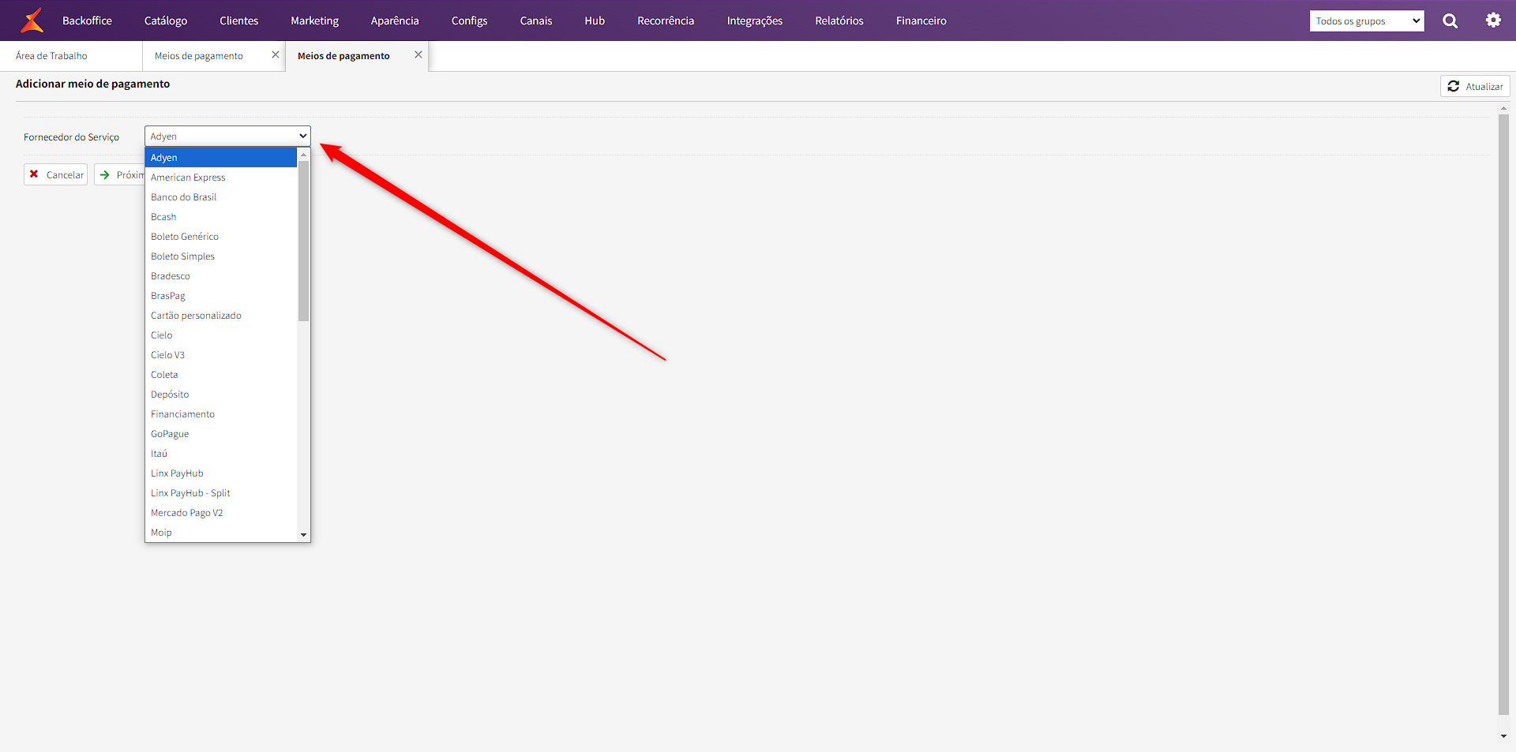Pick Itaú from the provider list

click(221, 454)
